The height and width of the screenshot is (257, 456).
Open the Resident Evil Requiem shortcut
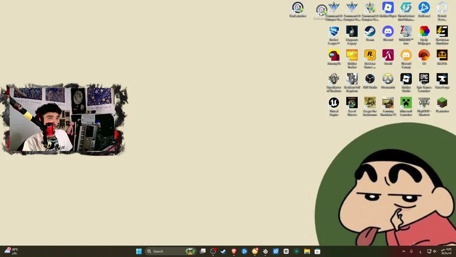coord(352,83)
